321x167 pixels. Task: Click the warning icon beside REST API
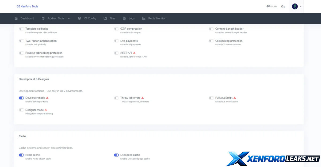134,53
